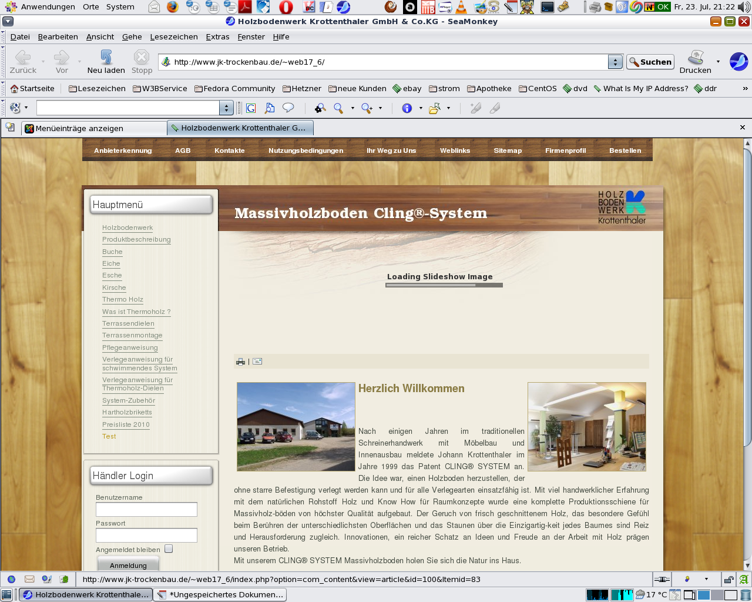This screenshot has height=602, width=752.
Task: Click What Is My IP Address bookmark
Action: [640, 89]
